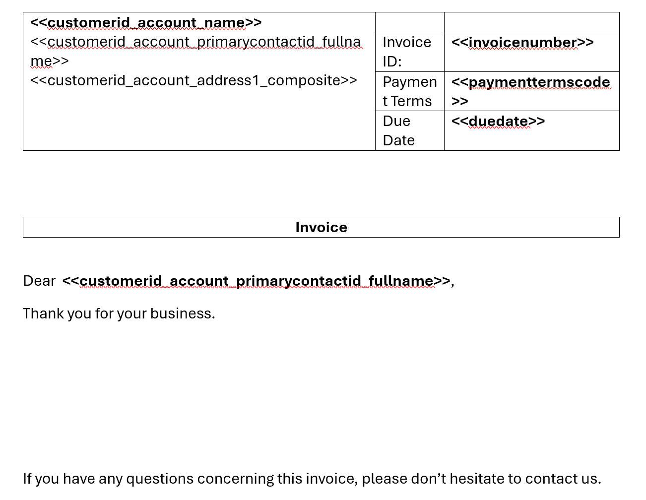This screenshot has height=500, width=646.
Task: Click the 'Payment Terms' label cell
Action: pyautogui.click(x=409, y=91)
